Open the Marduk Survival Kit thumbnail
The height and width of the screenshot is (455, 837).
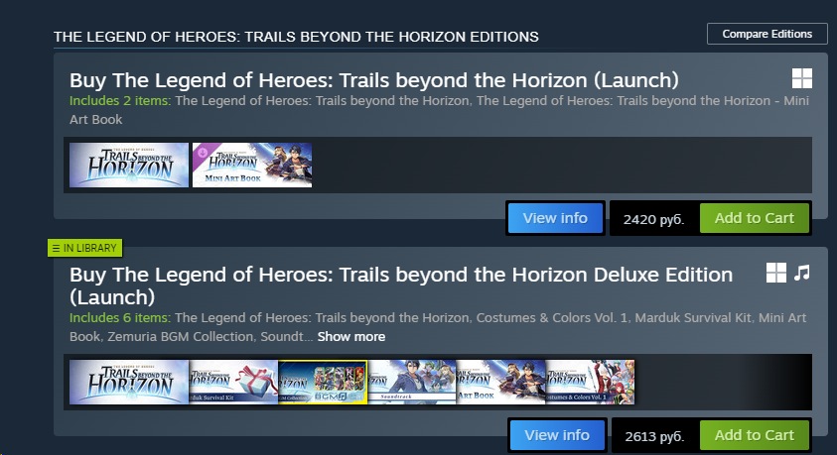(233, 382)
